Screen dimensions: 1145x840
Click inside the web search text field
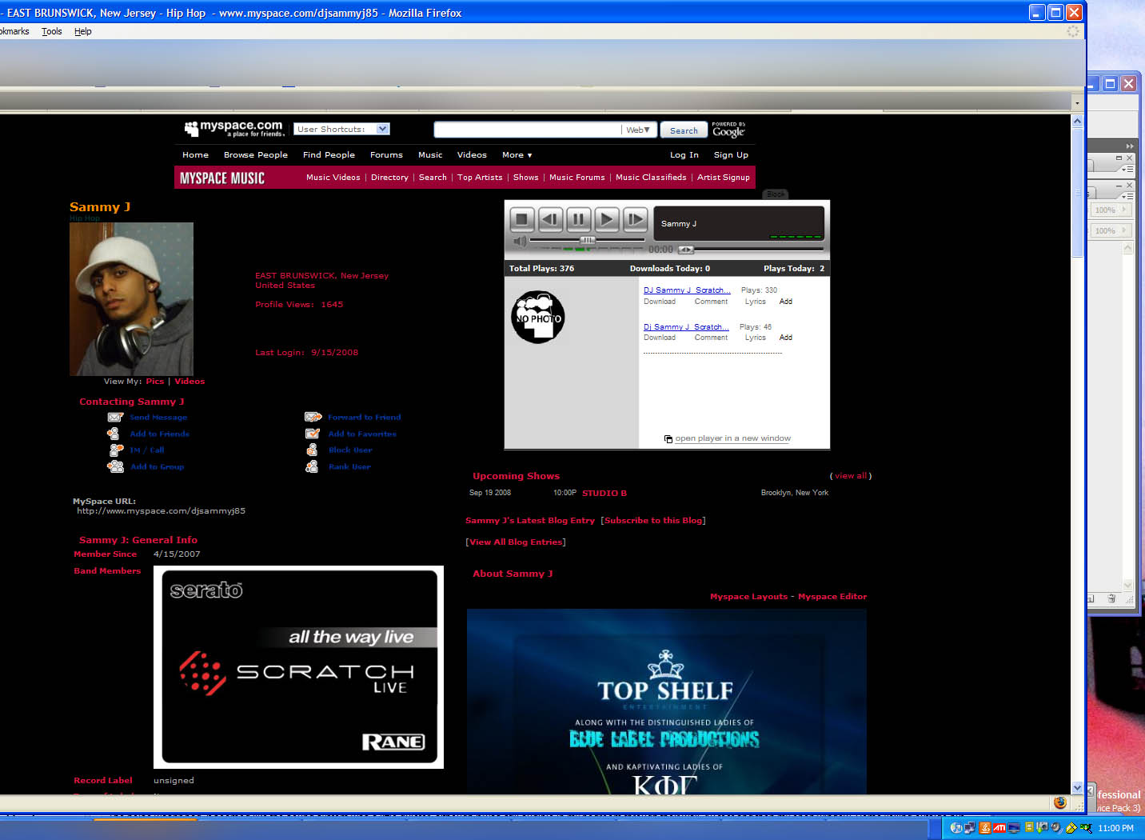tap(526, 130)
